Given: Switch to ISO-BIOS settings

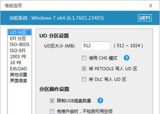Looking at the screenshot, I should [20, 44].
